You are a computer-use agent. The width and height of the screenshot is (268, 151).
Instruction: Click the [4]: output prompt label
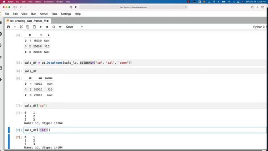pos(19,35)
